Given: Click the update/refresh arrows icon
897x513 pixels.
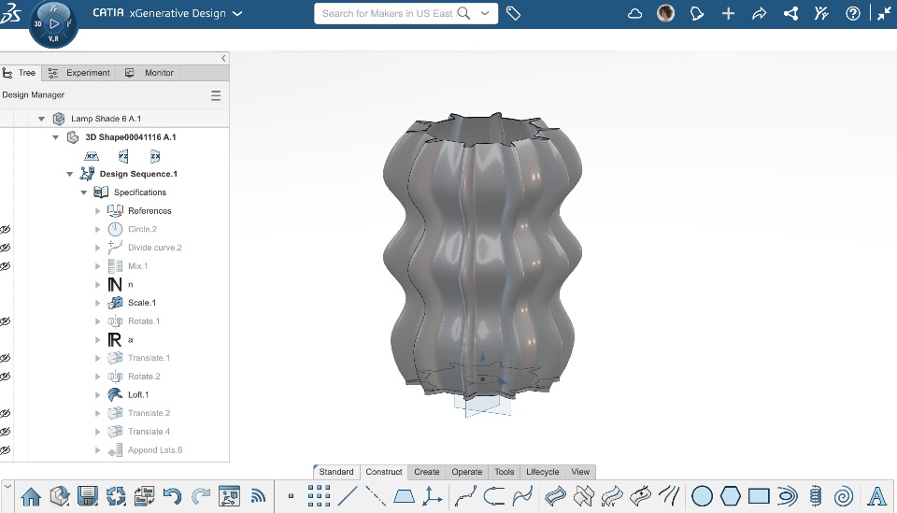Looking at the screenshot, I should [x=116, y=496].
